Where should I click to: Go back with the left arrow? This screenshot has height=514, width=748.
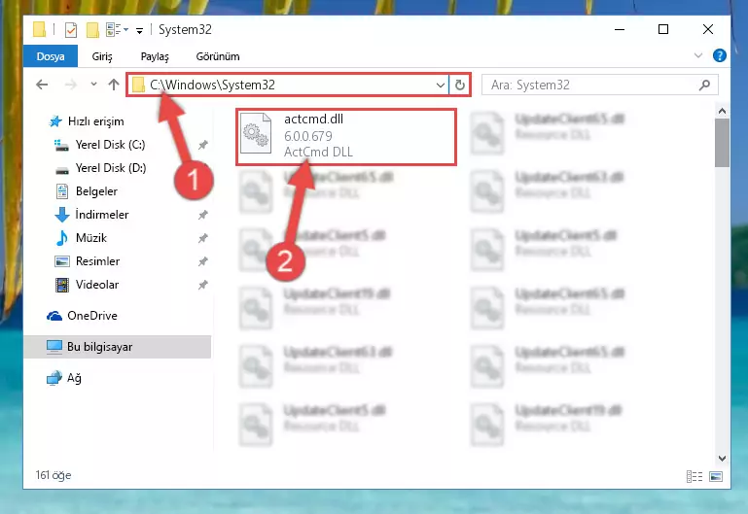(42, 85)
